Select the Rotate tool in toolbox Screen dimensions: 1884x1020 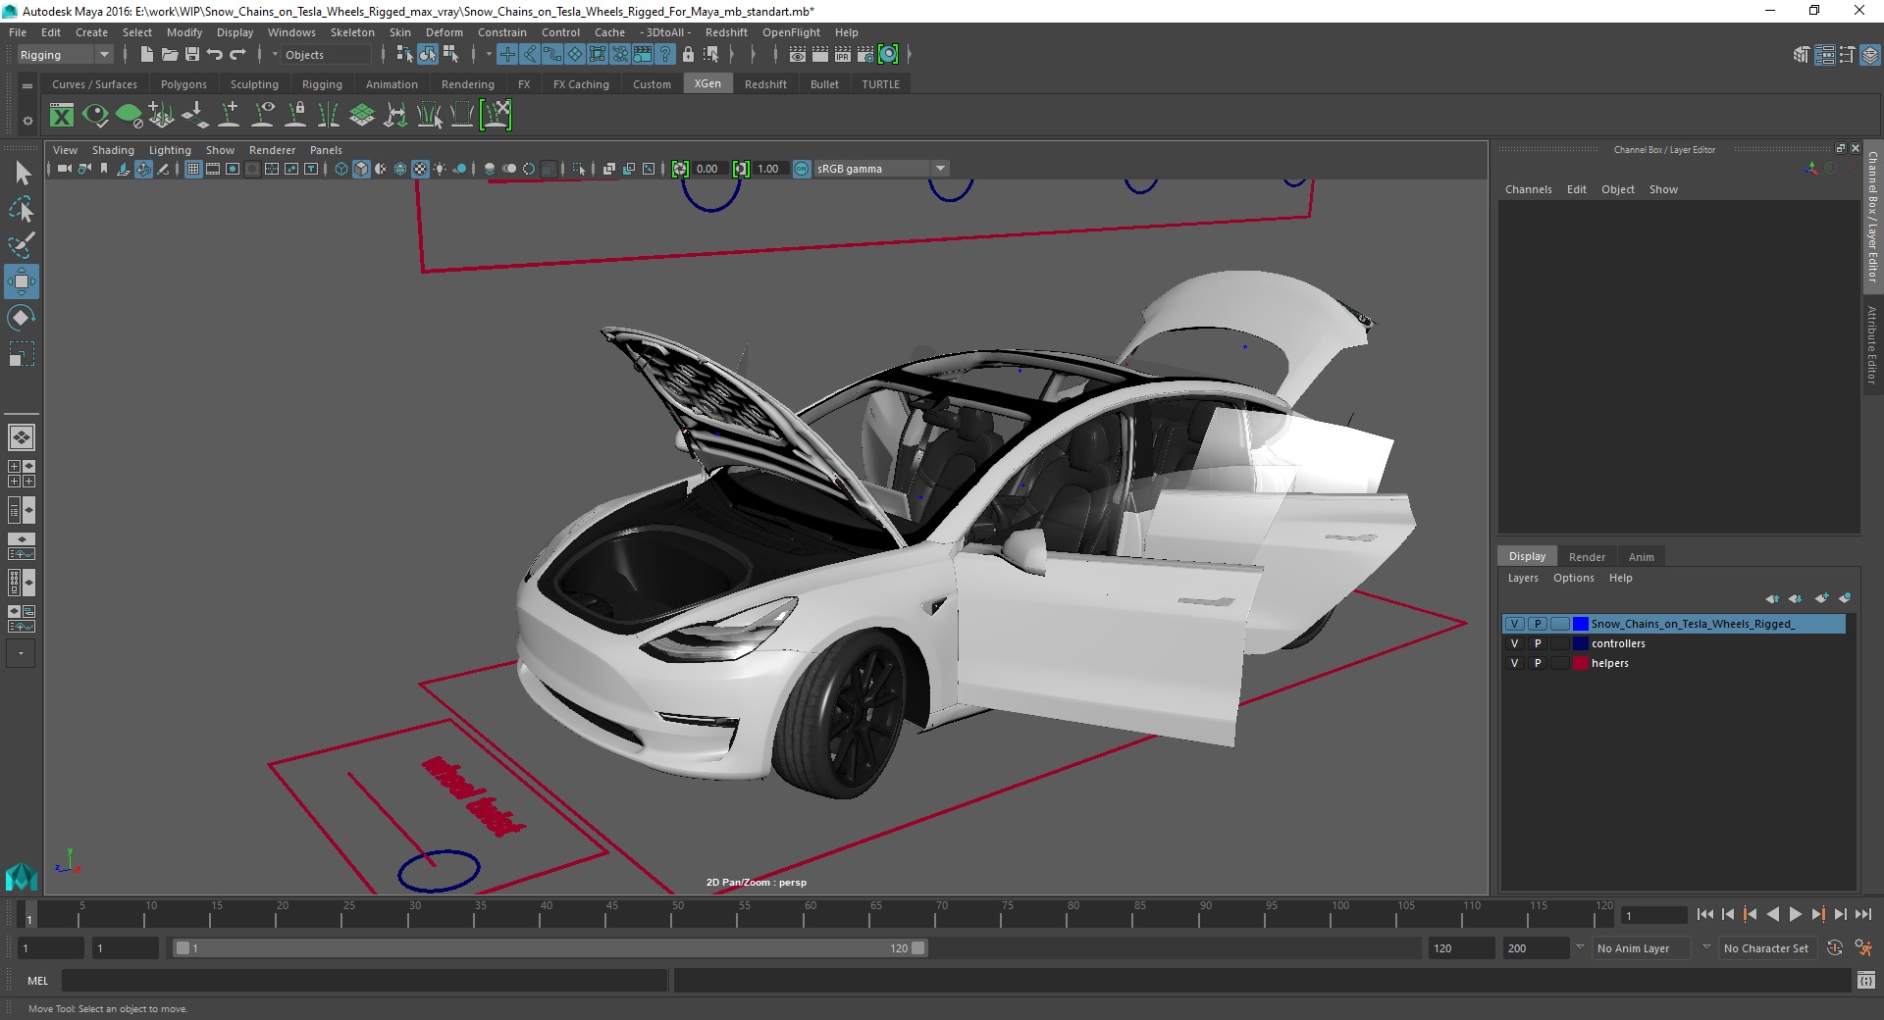click(x=22, y=318)
